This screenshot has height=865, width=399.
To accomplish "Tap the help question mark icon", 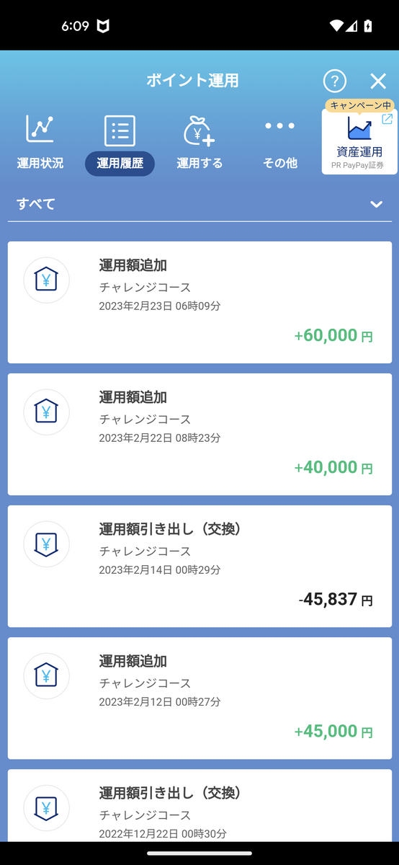I will 335,81.
